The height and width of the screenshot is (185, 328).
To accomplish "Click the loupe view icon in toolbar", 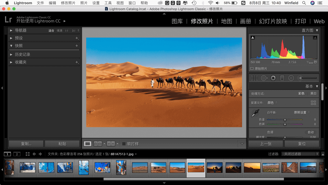I will click(x=87, y=144).
